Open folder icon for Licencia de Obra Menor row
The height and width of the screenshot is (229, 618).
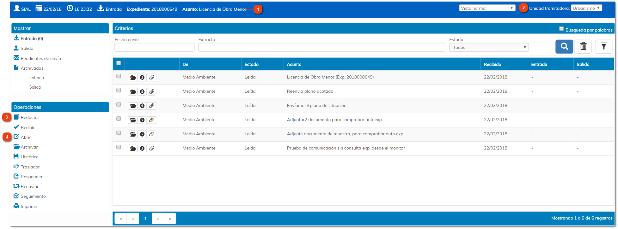133,77
